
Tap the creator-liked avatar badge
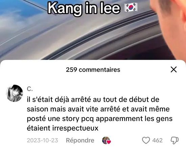click(x=107, y=140)
